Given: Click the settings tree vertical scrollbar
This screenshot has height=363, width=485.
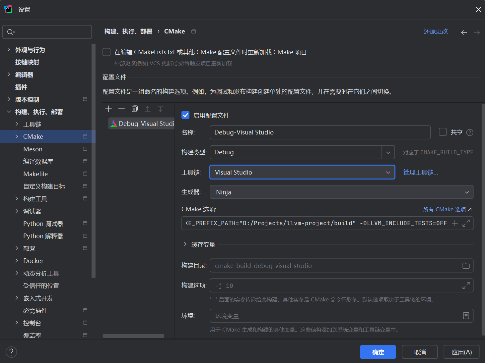Looking at the screenshot, I should (x=94, y=161).
